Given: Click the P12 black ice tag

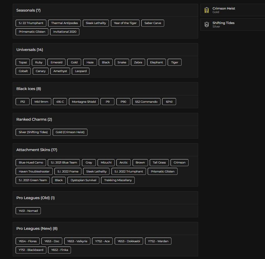Looking at the screenshot, I should click(23, 102).
